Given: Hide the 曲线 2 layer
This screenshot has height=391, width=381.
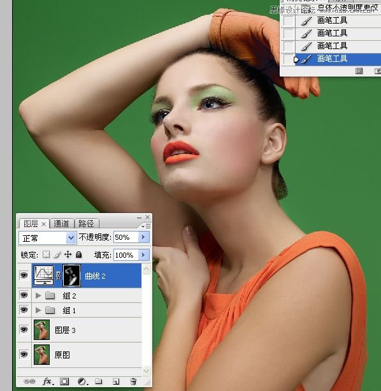Looking at the screenshot, I should coord(24,276).
